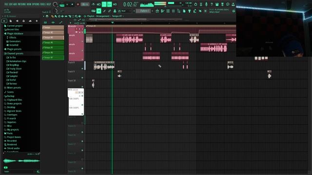Open the Mixer from toolbar
This screenshot has height=175, width=312.
tap(174, 11)
